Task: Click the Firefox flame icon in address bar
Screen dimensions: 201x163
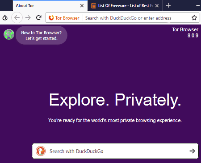Action: click(x=51, y=18)
